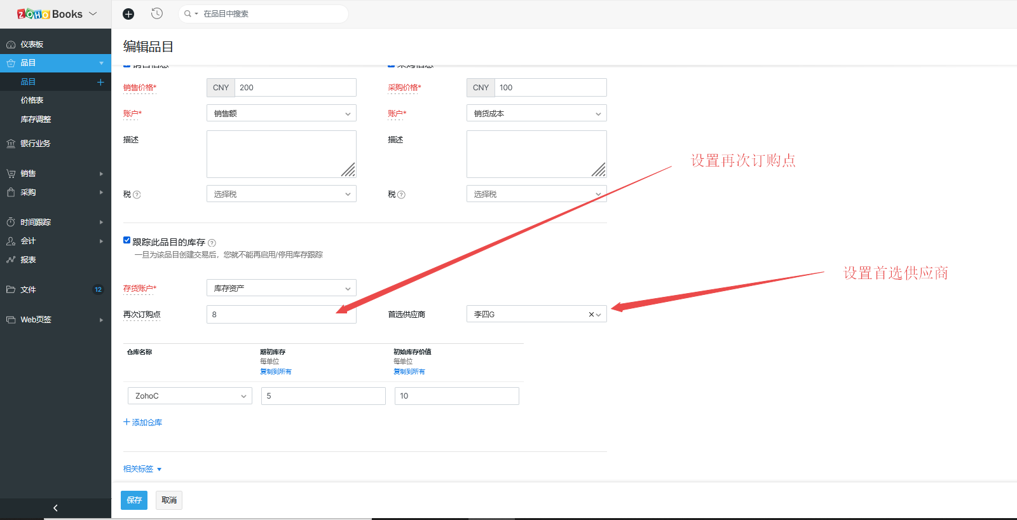Open the 销售额 account dropdown
Viewport: 1017px width, 520px height.
(x=281, y=114)
